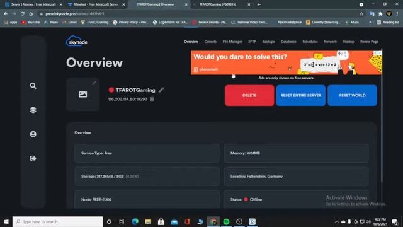This screenshot has height=227, width=403.
Task: Open the search icon in the left sidebar
Action: click(33, 86)
